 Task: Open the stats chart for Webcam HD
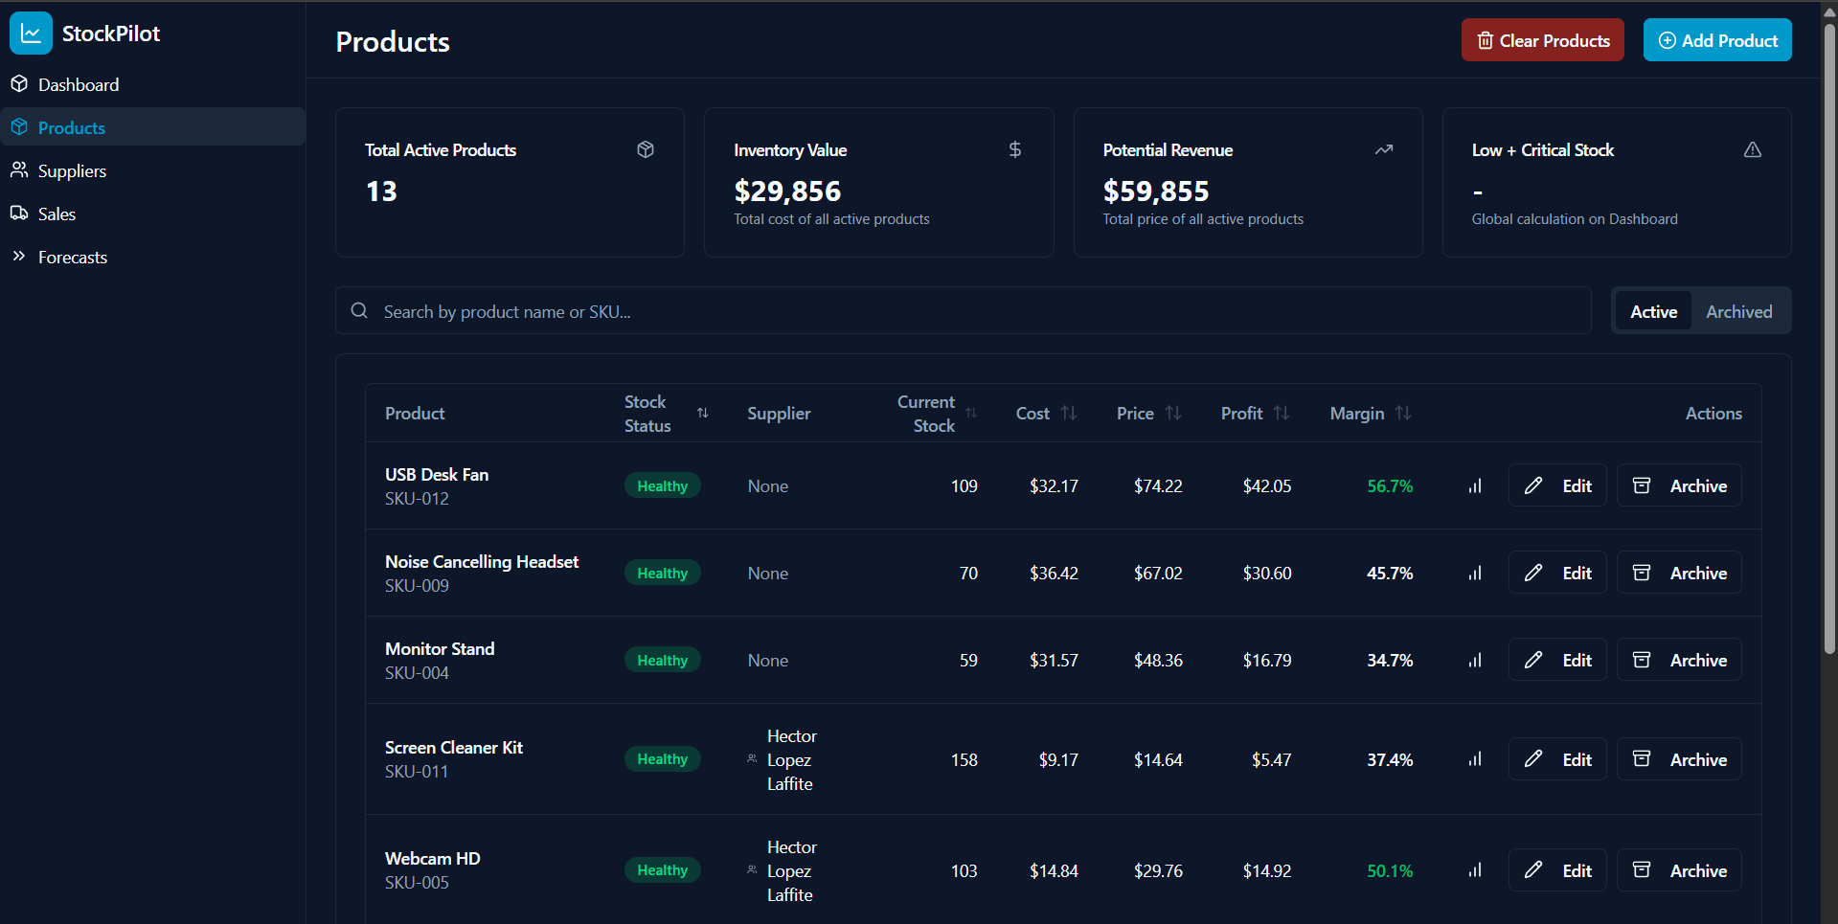(x=1474, y=870)
